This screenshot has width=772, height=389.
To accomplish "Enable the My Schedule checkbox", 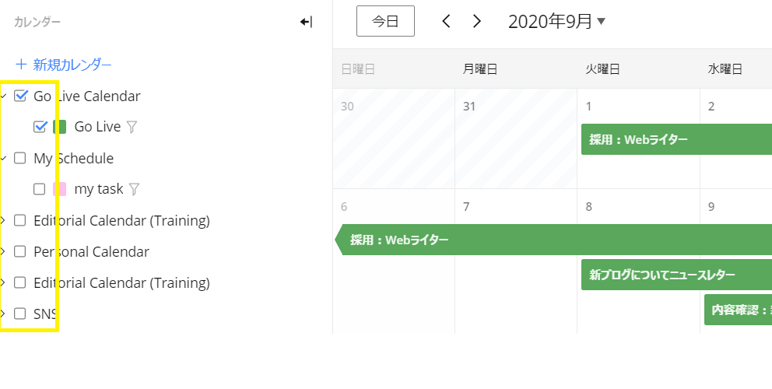I will 19,158.
